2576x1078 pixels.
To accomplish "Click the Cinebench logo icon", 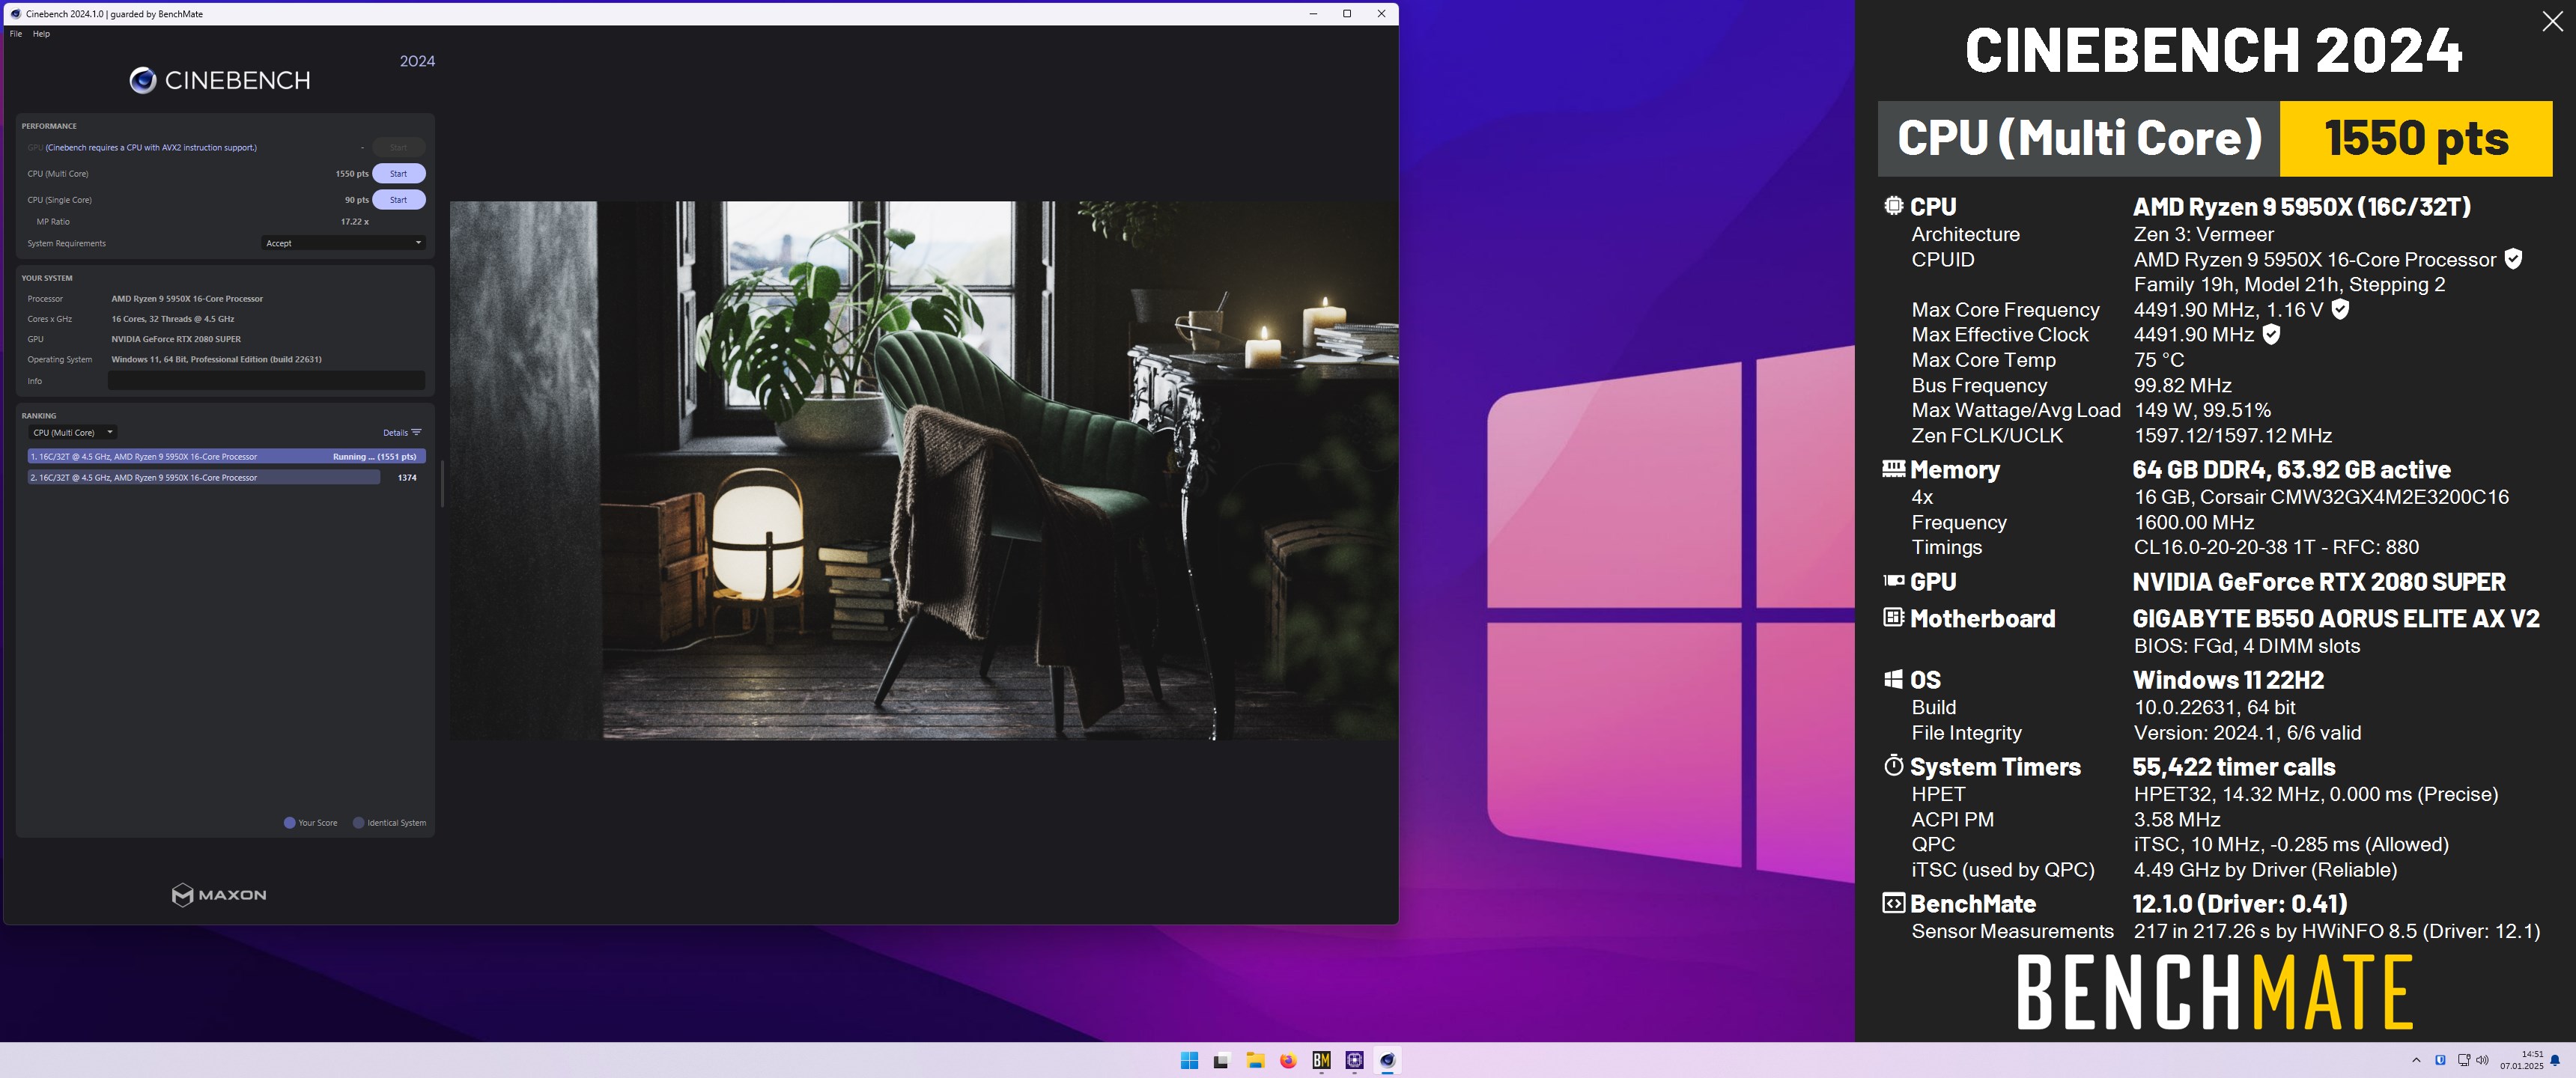I will (x=143, y=81).
